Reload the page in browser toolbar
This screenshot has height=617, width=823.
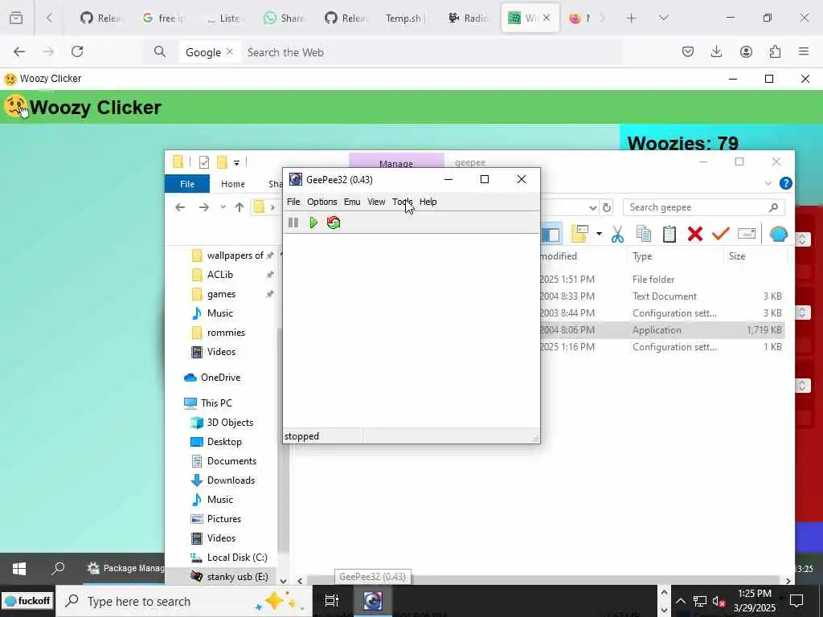(77, 51)
